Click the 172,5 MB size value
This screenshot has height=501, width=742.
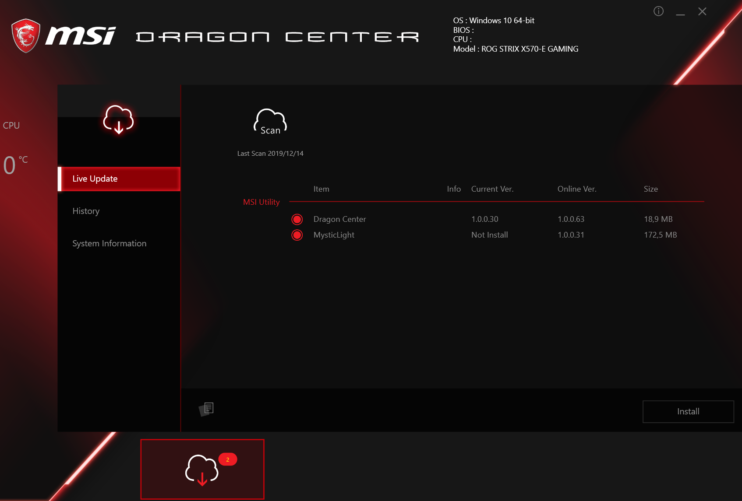point(661,235)
